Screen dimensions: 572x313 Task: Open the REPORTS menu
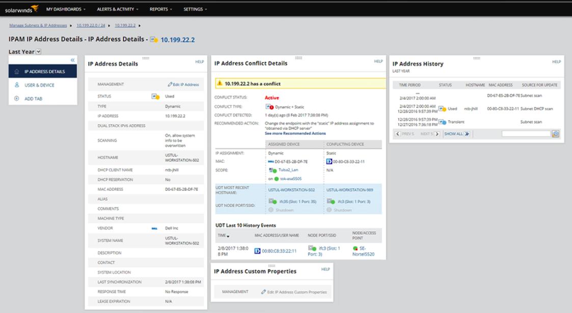pos(160,9)
